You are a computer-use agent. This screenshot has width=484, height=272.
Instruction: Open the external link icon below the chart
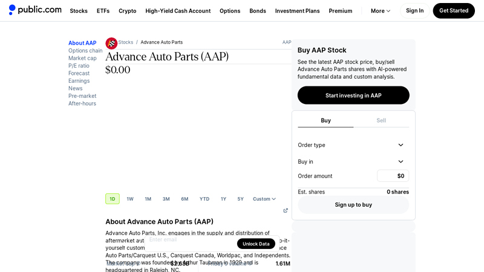[286, 210]
